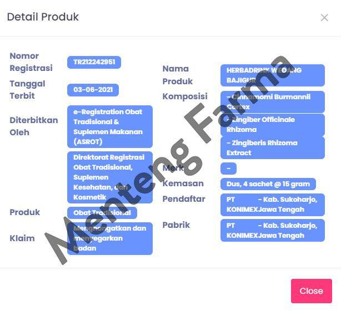Select Cinnamomi Burmannii Cortex composition badge
The image size is (341, 311).
272,101
